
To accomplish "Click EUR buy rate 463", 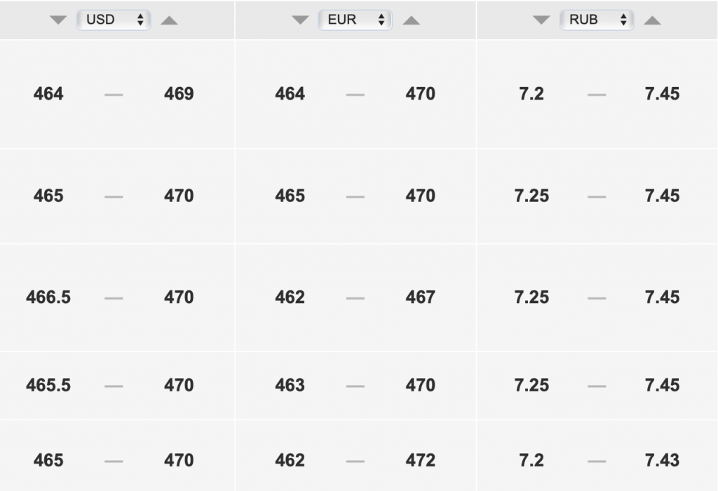I will coord(290,385).
